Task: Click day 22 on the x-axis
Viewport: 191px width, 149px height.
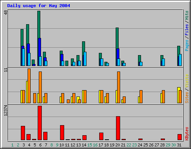Action: point(129,145)
